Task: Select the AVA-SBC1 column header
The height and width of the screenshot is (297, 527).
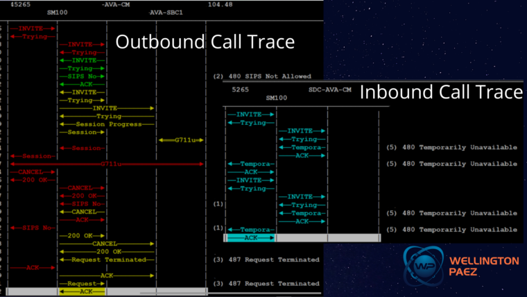Action: pos(166,12)
